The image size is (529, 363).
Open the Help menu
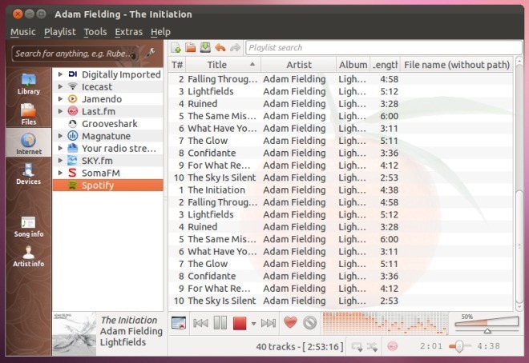pos(160,32)
